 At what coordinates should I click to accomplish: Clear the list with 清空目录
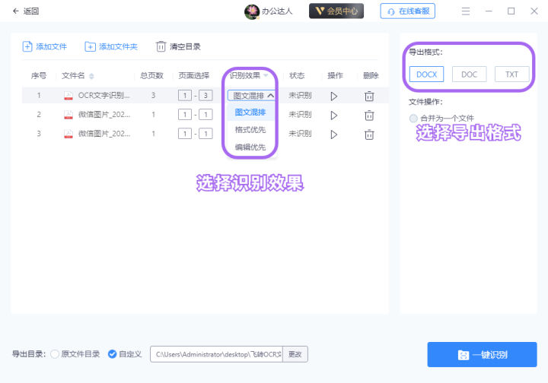(x=178, y=46)
